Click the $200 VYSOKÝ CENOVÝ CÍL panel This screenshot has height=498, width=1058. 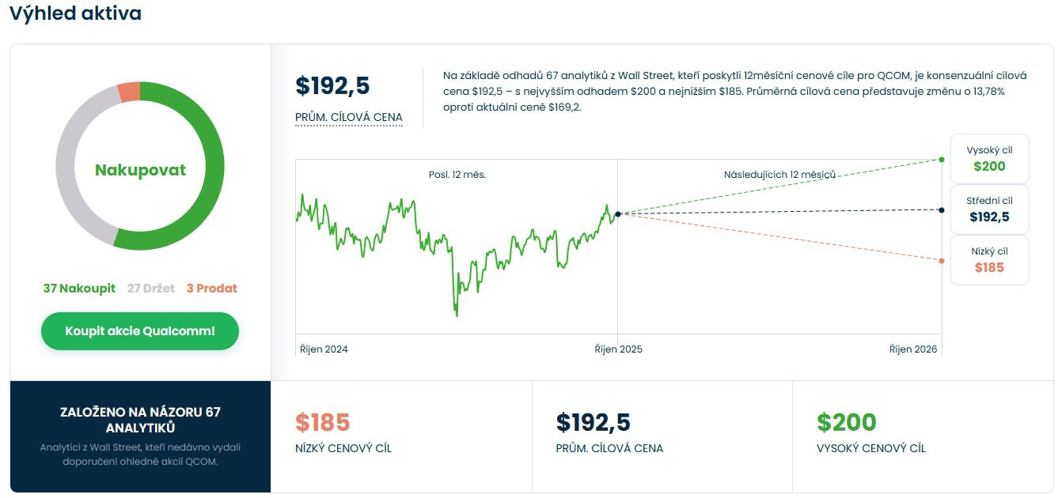tap(923, 436)
